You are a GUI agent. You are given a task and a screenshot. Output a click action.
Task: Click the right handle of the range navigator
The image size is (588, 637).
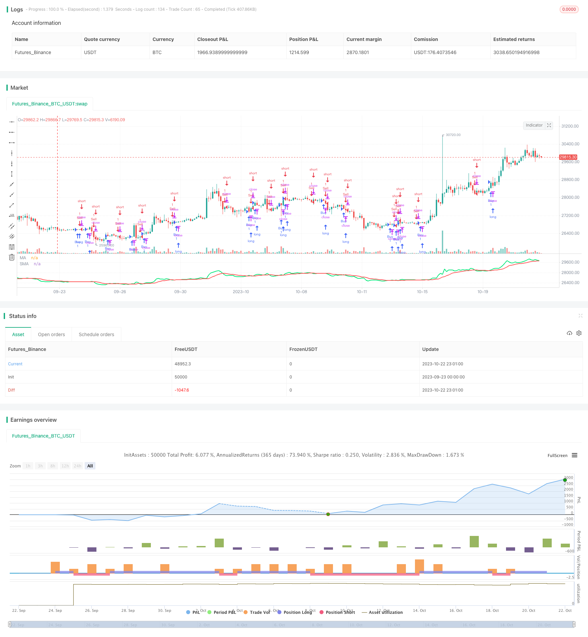tap(574, 625)
